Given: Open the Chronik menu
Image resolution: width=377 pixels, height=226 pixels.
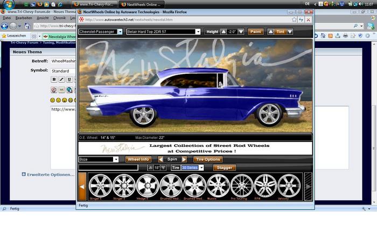Looking at the screenshot, I should (59, 18).
